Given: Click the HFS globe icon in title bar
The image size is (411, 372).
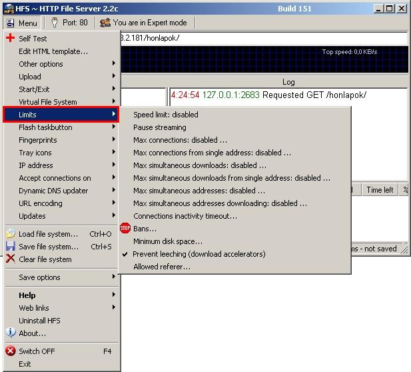Looking at the screenshot, I should click(x=9, y=9).
